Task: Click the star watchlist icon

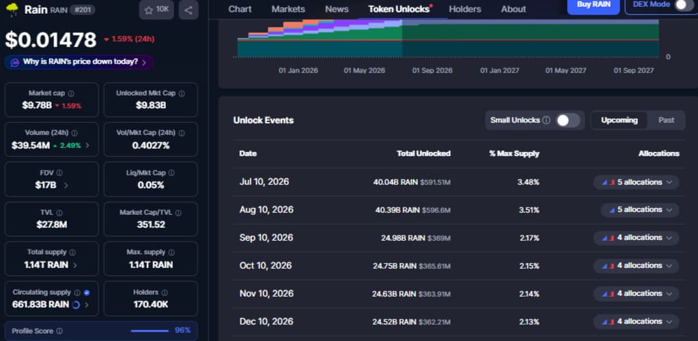Action: pyautogui.click(x=149, y=10)
